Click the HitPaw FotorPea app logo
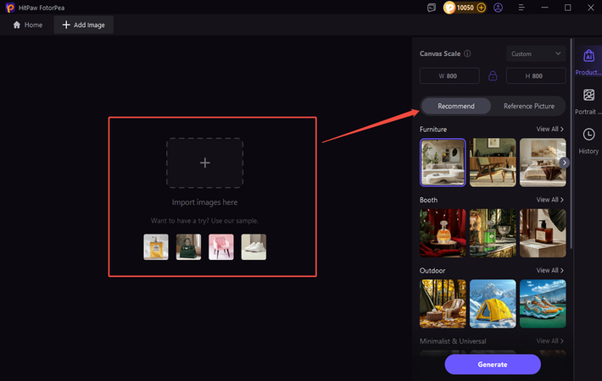 click(10, 8)
